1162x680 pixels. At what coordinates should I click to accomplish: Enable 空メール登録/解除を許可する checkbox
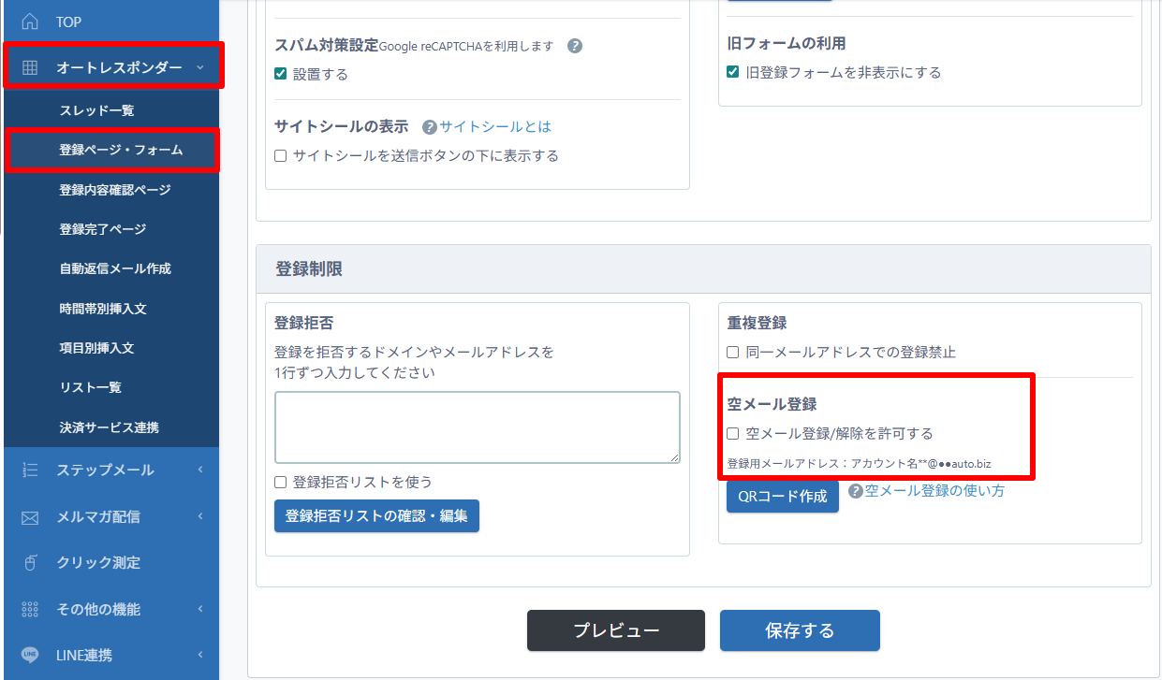click(733, 434)
